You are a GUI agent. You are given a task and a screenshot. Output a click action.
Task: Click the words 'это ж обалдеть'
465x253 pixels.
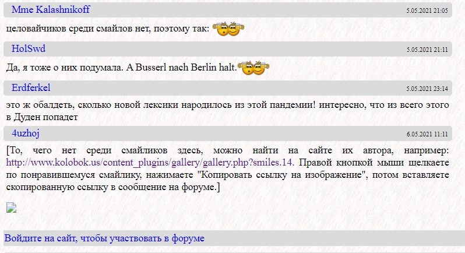coord(39,105)
